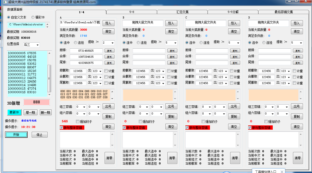
Task: Click the panel A 尾排 field 4103982675
Action: [x=86, y=63]
